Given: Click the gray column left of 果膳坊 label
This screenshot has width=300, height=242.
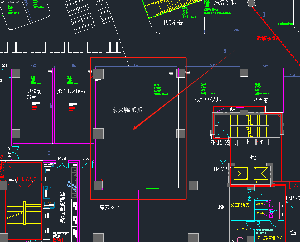Looking at the screenshot, I should coord(16,74).
